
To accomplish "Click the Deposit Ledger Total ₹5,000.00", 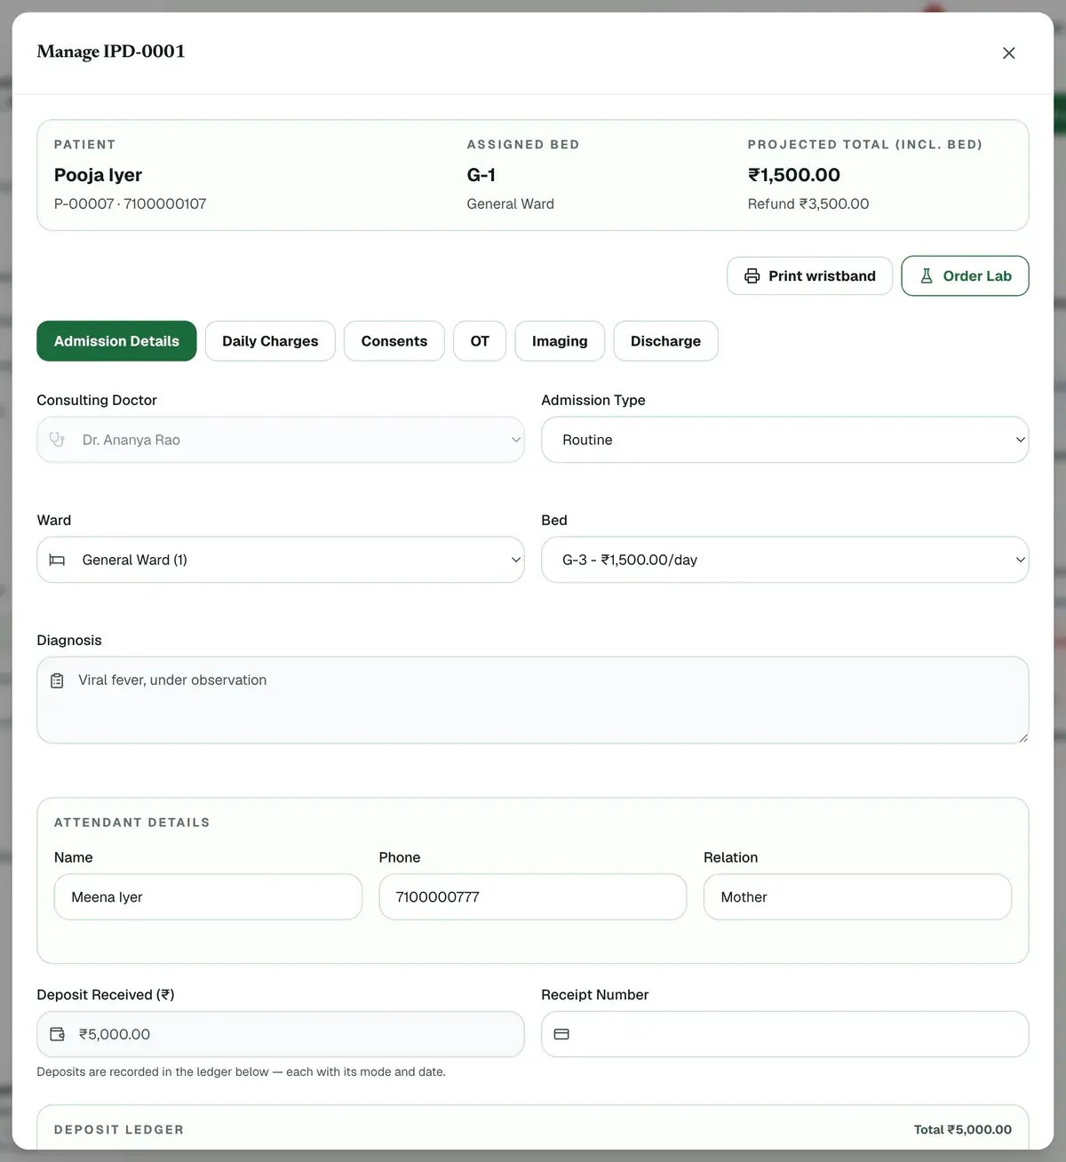I will 963,1130.
